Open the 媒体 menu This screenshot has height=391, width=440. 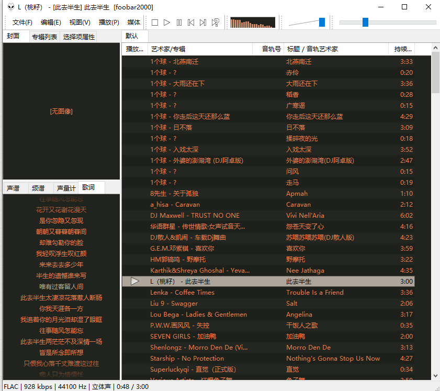[133, 23]
